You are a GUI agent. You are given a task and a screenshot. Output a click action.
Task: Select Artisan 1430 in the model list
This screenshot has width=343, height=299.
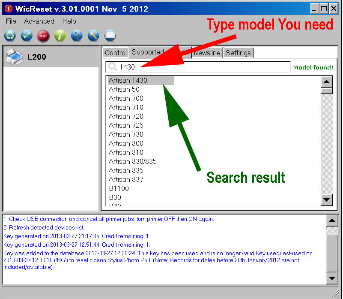coord(141,81)
